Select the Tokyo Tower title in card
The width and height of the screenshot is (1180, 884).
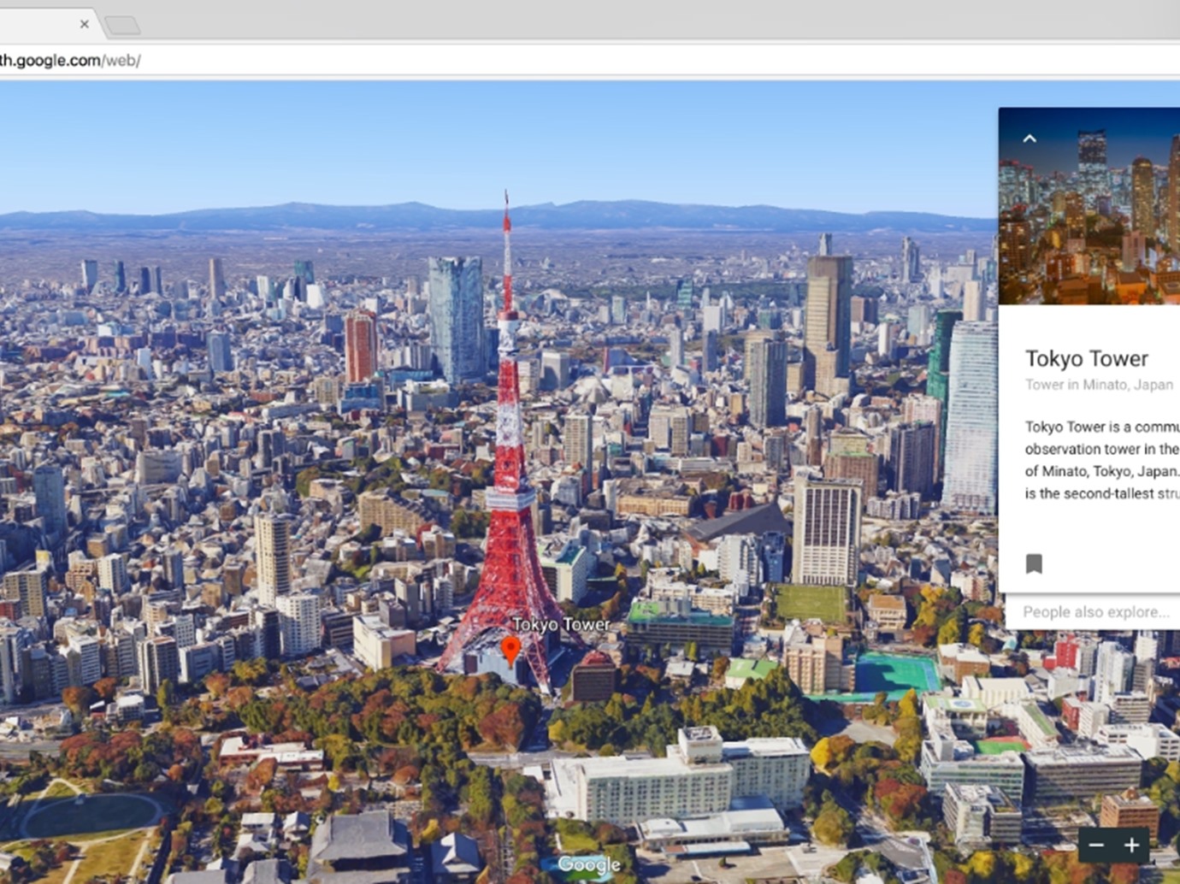click(1086, 358)
